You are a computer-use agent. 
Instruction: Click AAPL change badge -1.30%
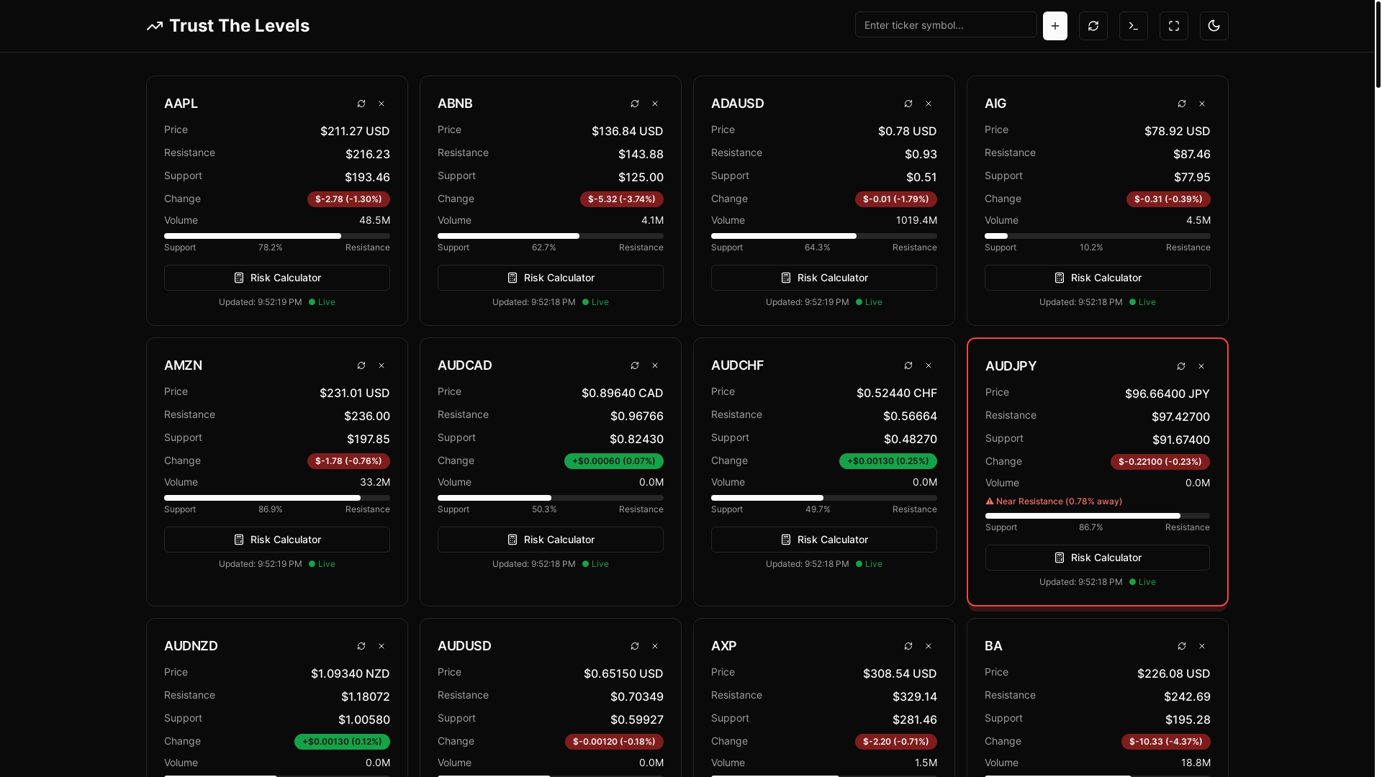tap(348, 199)
